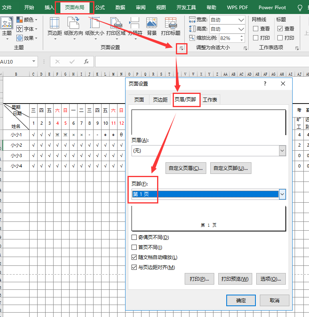The image size is (309, 317).
Task: Open the Themes (主题) gallery icon
Action: (x=7, y=23)
